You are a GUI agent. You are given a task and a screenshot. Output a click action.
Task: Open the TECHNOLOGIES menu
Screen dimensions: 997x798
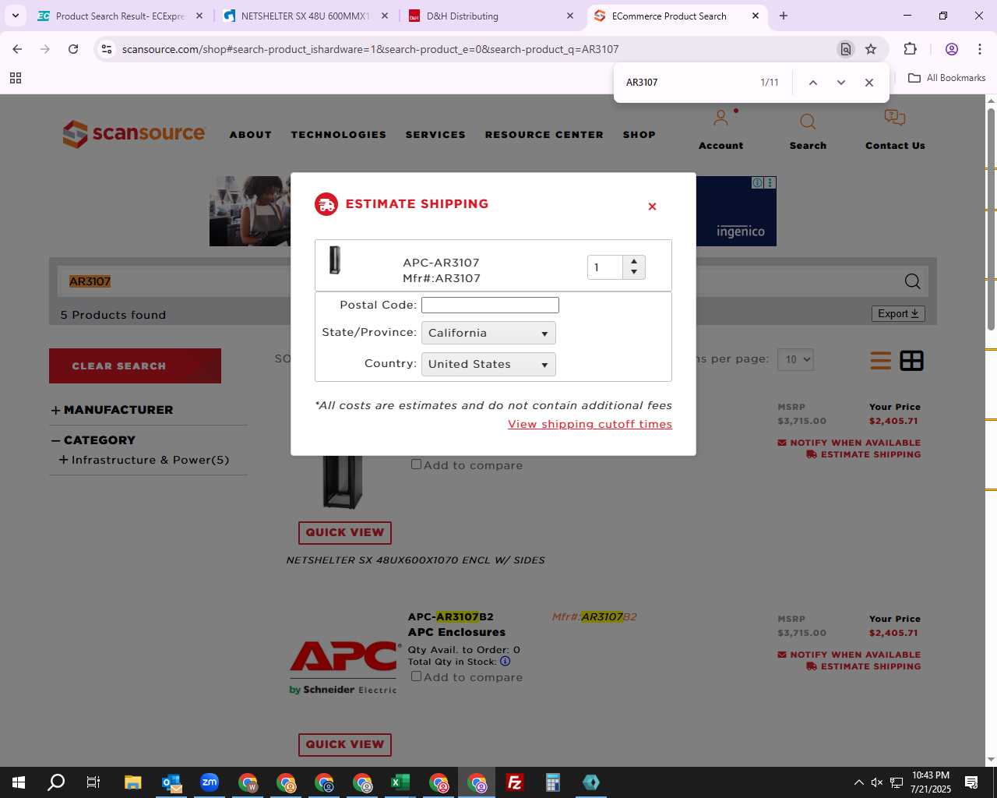(x=339, y=135)
